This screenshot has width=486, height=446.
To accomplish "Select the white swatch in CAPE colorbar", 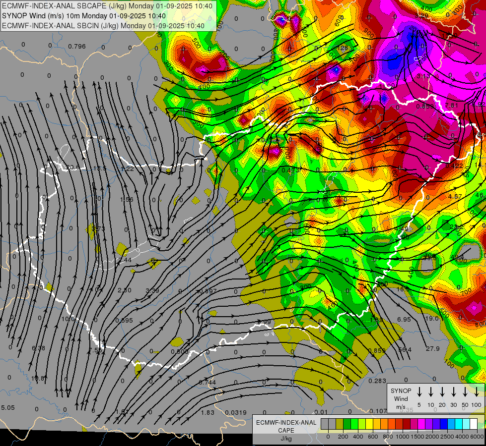I will [x=473, y=424].
